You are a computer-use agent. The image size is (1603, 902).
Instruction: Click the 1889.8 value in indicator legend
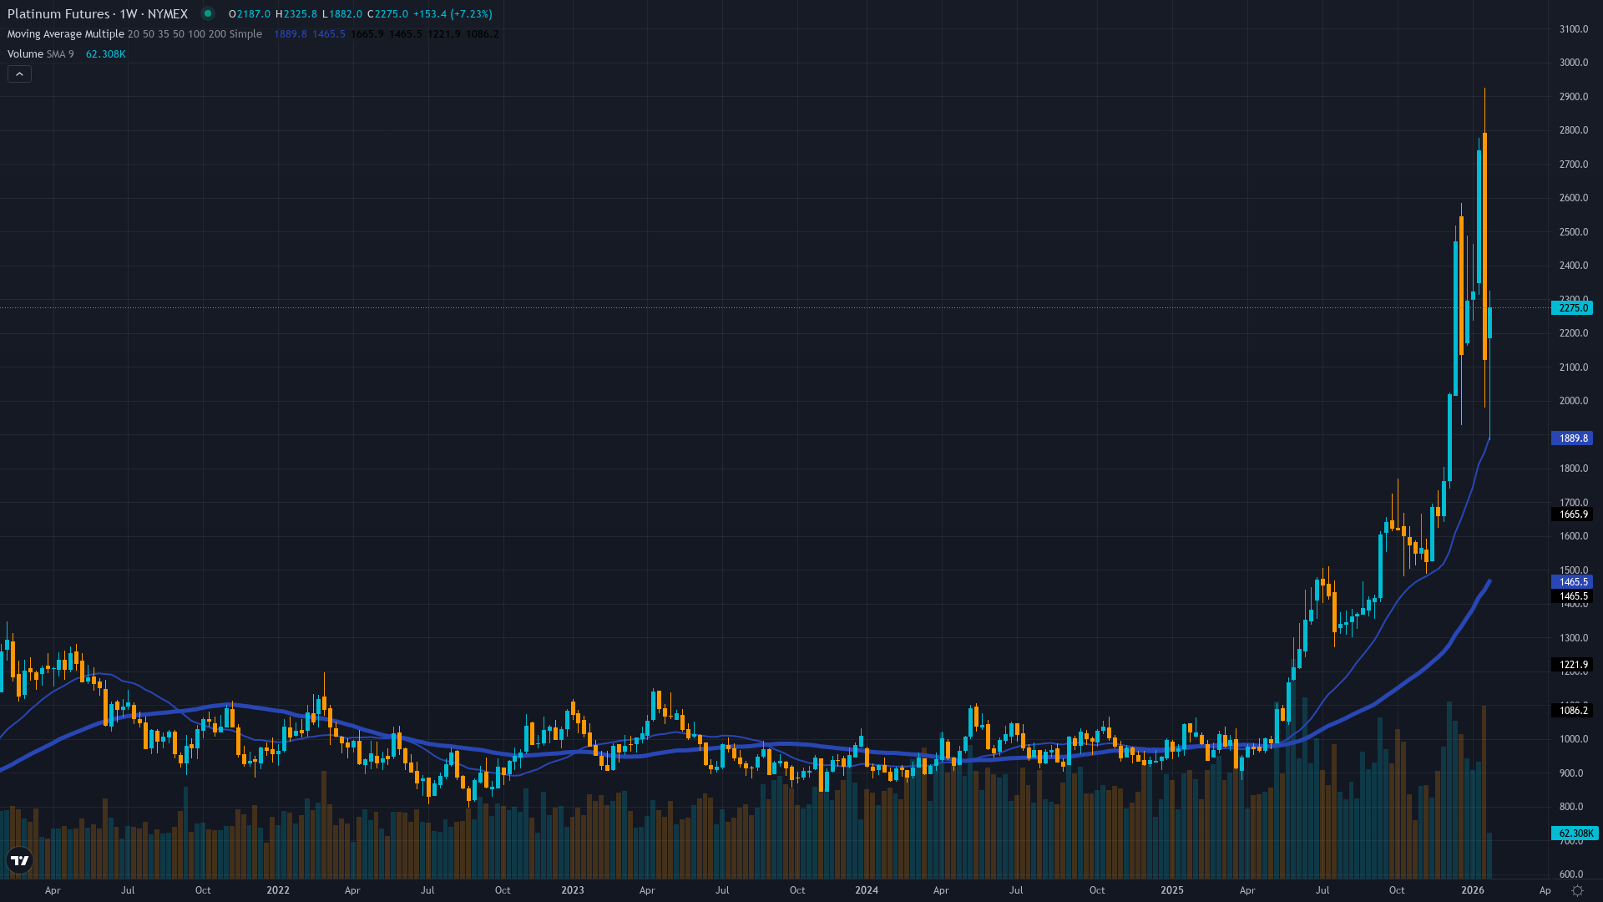pyautogui.click(x=291, y=34)
